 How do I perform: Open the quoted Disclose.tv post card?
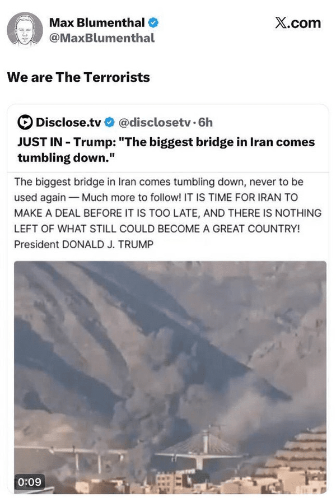point(168,299)
